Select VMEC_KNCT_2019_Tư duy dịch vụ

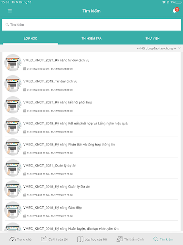click(50, 81)
